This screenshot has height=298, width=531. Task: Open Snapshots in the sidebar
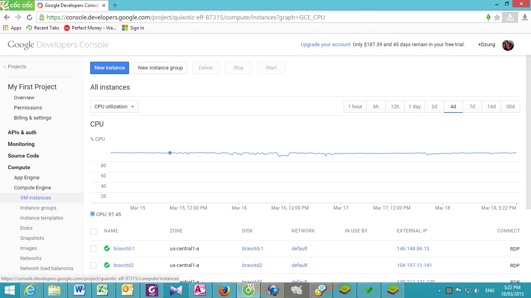(32, 238)
